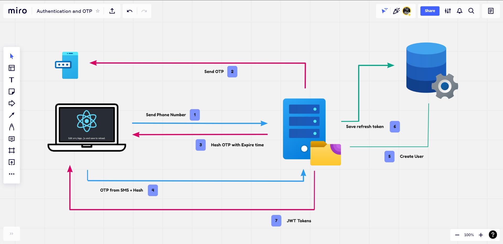Toggle collaborators' cursors visibility
The width and height of the screenshot is (503, 244).
tap(384, 11)
